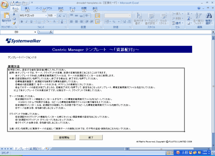Open the 数式 ribbon tab
215x156 pixels.
61,9
